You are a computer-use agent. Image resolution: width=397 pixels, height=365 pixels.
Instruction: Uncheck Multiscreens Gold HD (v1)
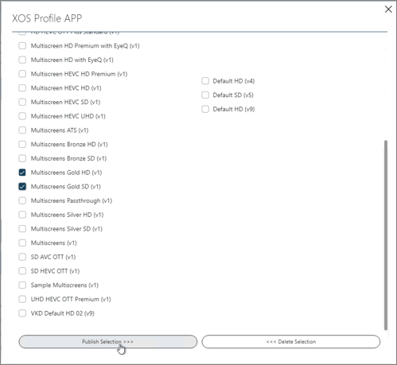point(22,173)
